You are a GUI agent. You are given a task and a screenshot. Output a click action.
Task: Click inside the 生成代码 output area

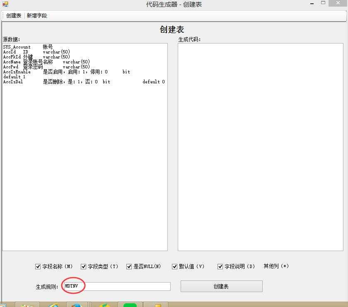coord(261,147)
